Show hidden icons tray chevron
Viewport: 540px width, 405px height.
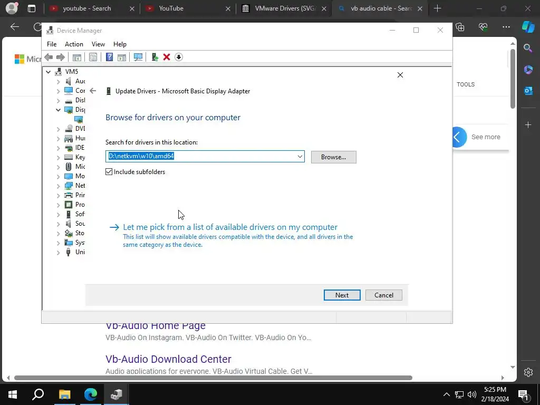(446, 394)
